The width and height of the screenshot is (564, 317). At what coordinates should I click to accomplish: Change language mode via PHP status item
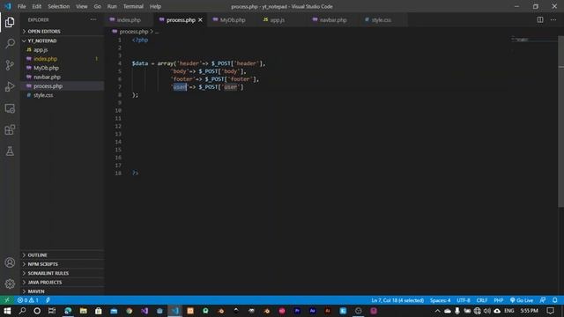pos(498,300)
